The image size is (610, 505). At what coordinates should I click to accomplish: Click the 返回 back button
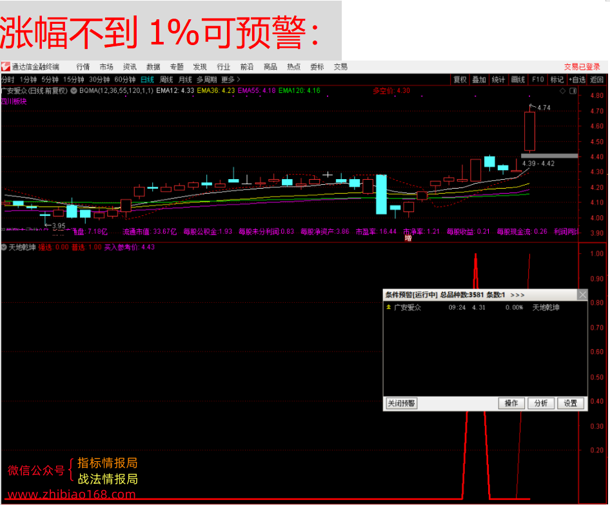tap(596, 80)
